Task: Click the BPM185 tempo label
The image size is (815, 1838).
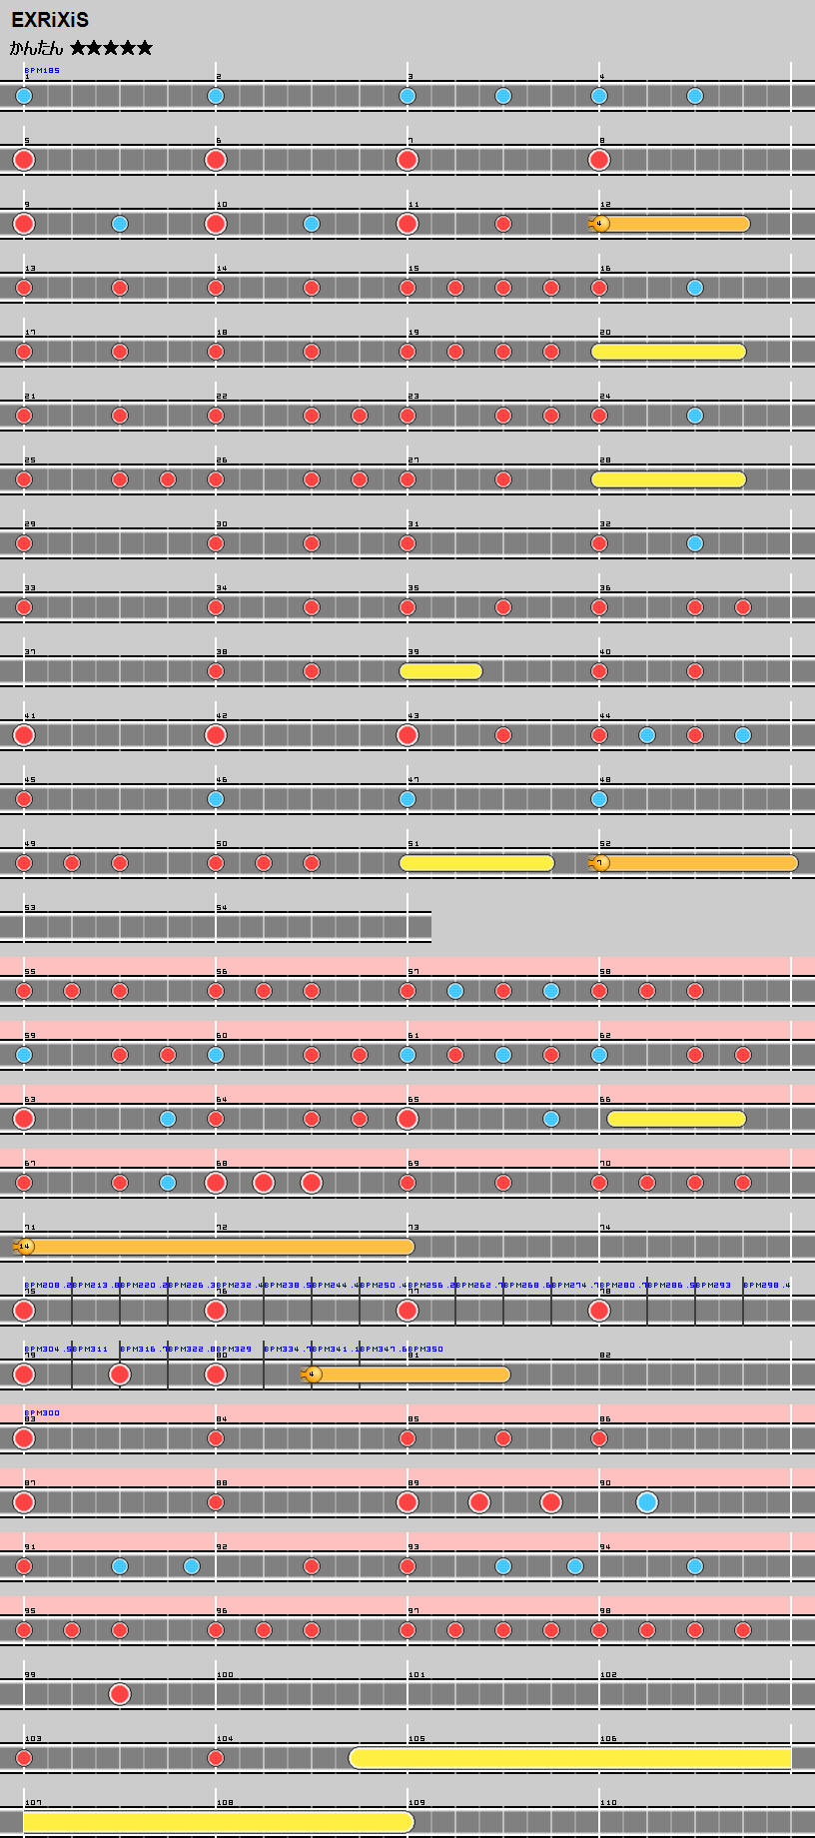Action: click(x=42, y=71)
